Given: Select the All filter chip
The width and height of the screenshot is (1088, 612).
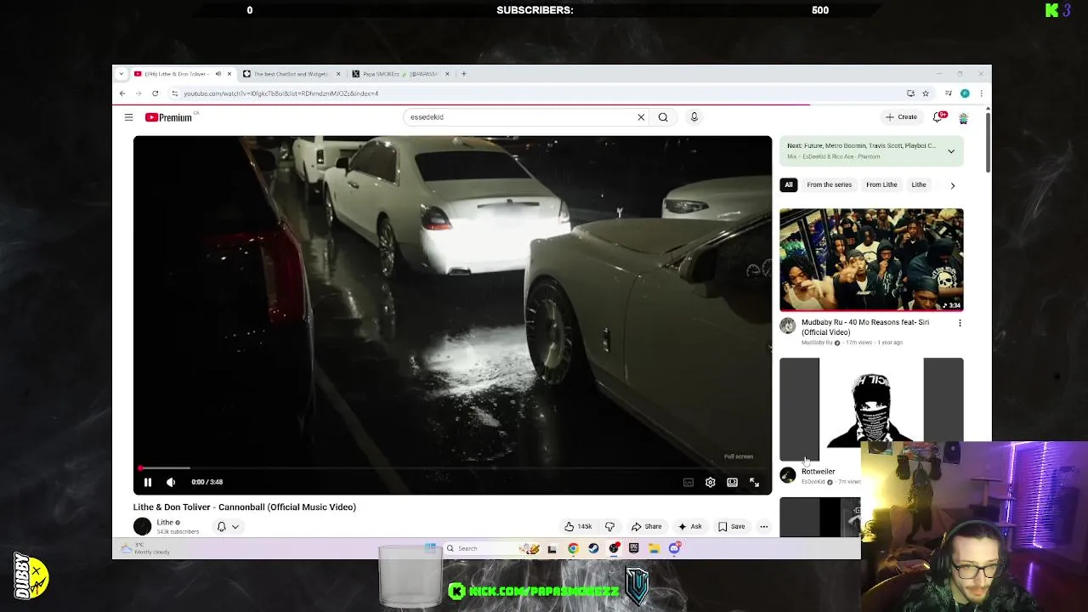Looking at the screenshot, I should coord(789,184).
